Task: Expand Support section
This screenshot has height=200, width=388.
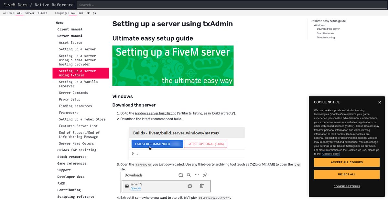Action: point(64,170)
